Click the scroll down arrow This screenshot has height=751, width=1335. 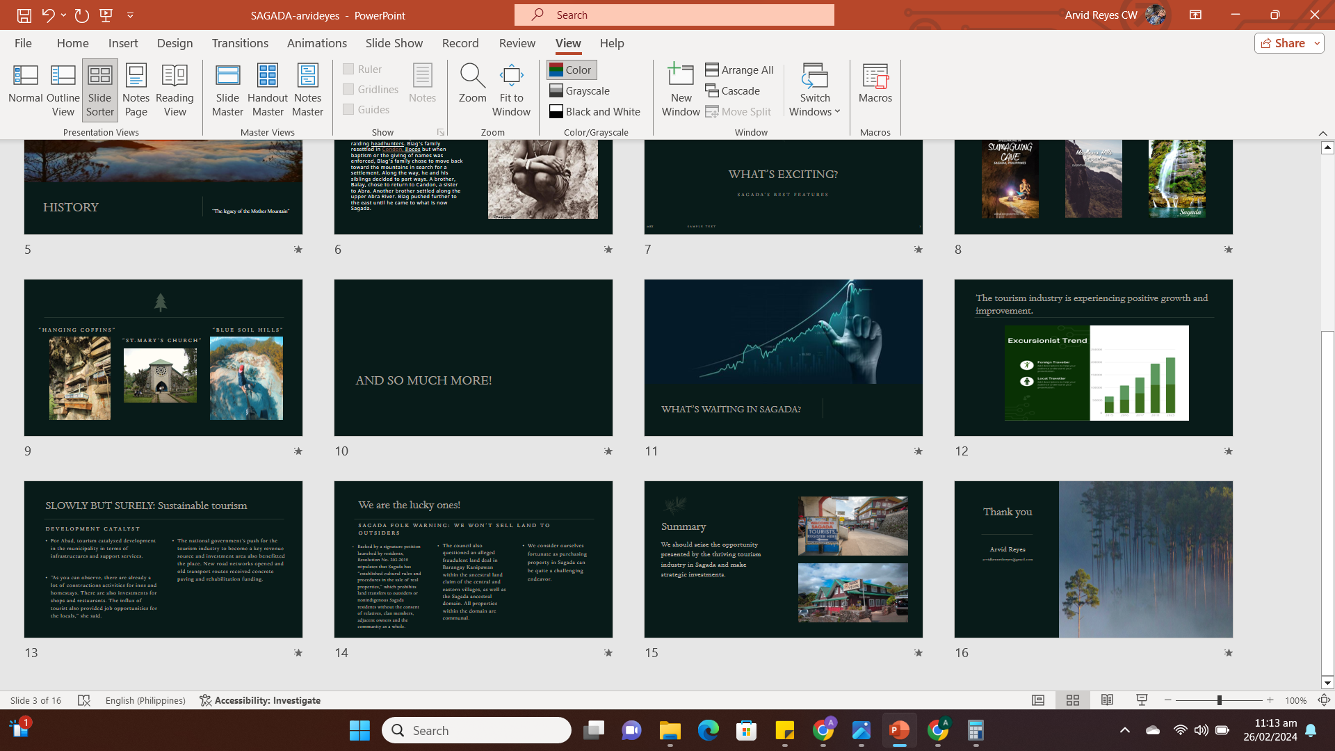pyautogui.click(x=1327, y=683)
